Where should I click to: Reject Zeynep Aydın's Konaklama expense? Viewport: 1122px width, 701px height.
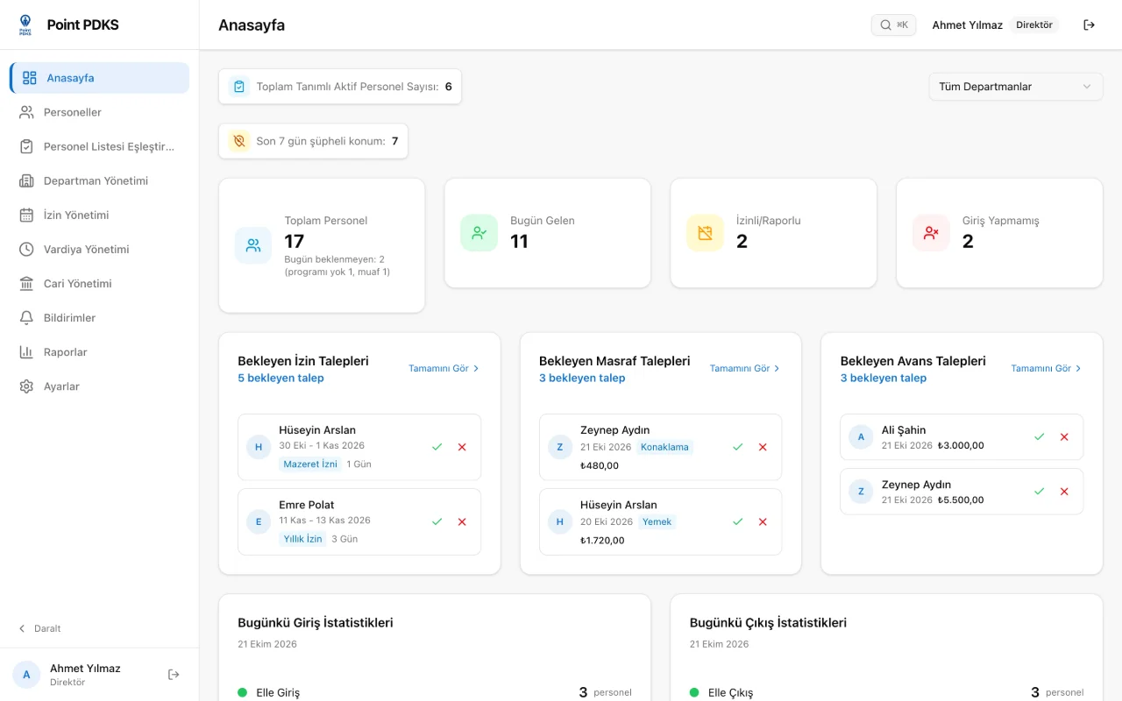[x=763, y=447]
